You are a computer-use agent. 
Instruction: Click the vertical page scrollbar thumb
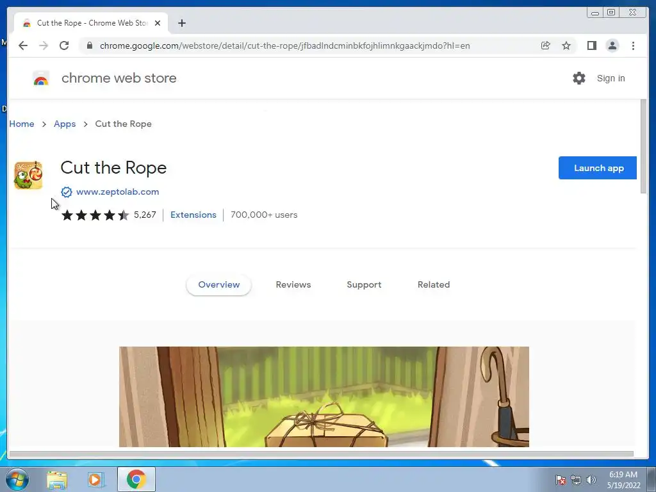(643, 147)
